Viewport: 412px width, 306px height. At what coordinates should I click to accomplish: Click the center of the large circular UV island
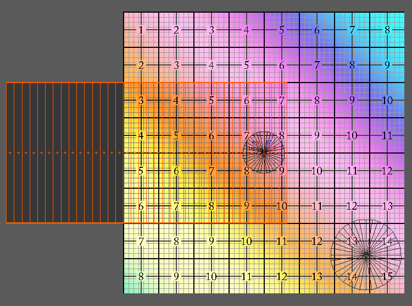(365, 255)
